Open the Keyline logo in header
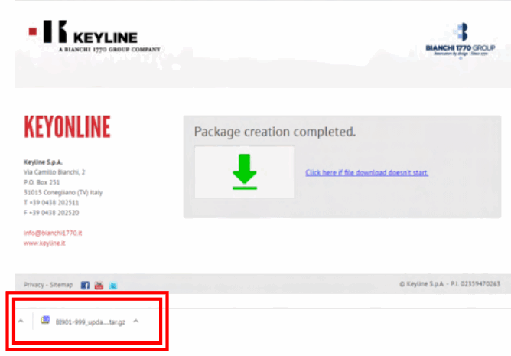511x356 pixels. coord(95,36)
